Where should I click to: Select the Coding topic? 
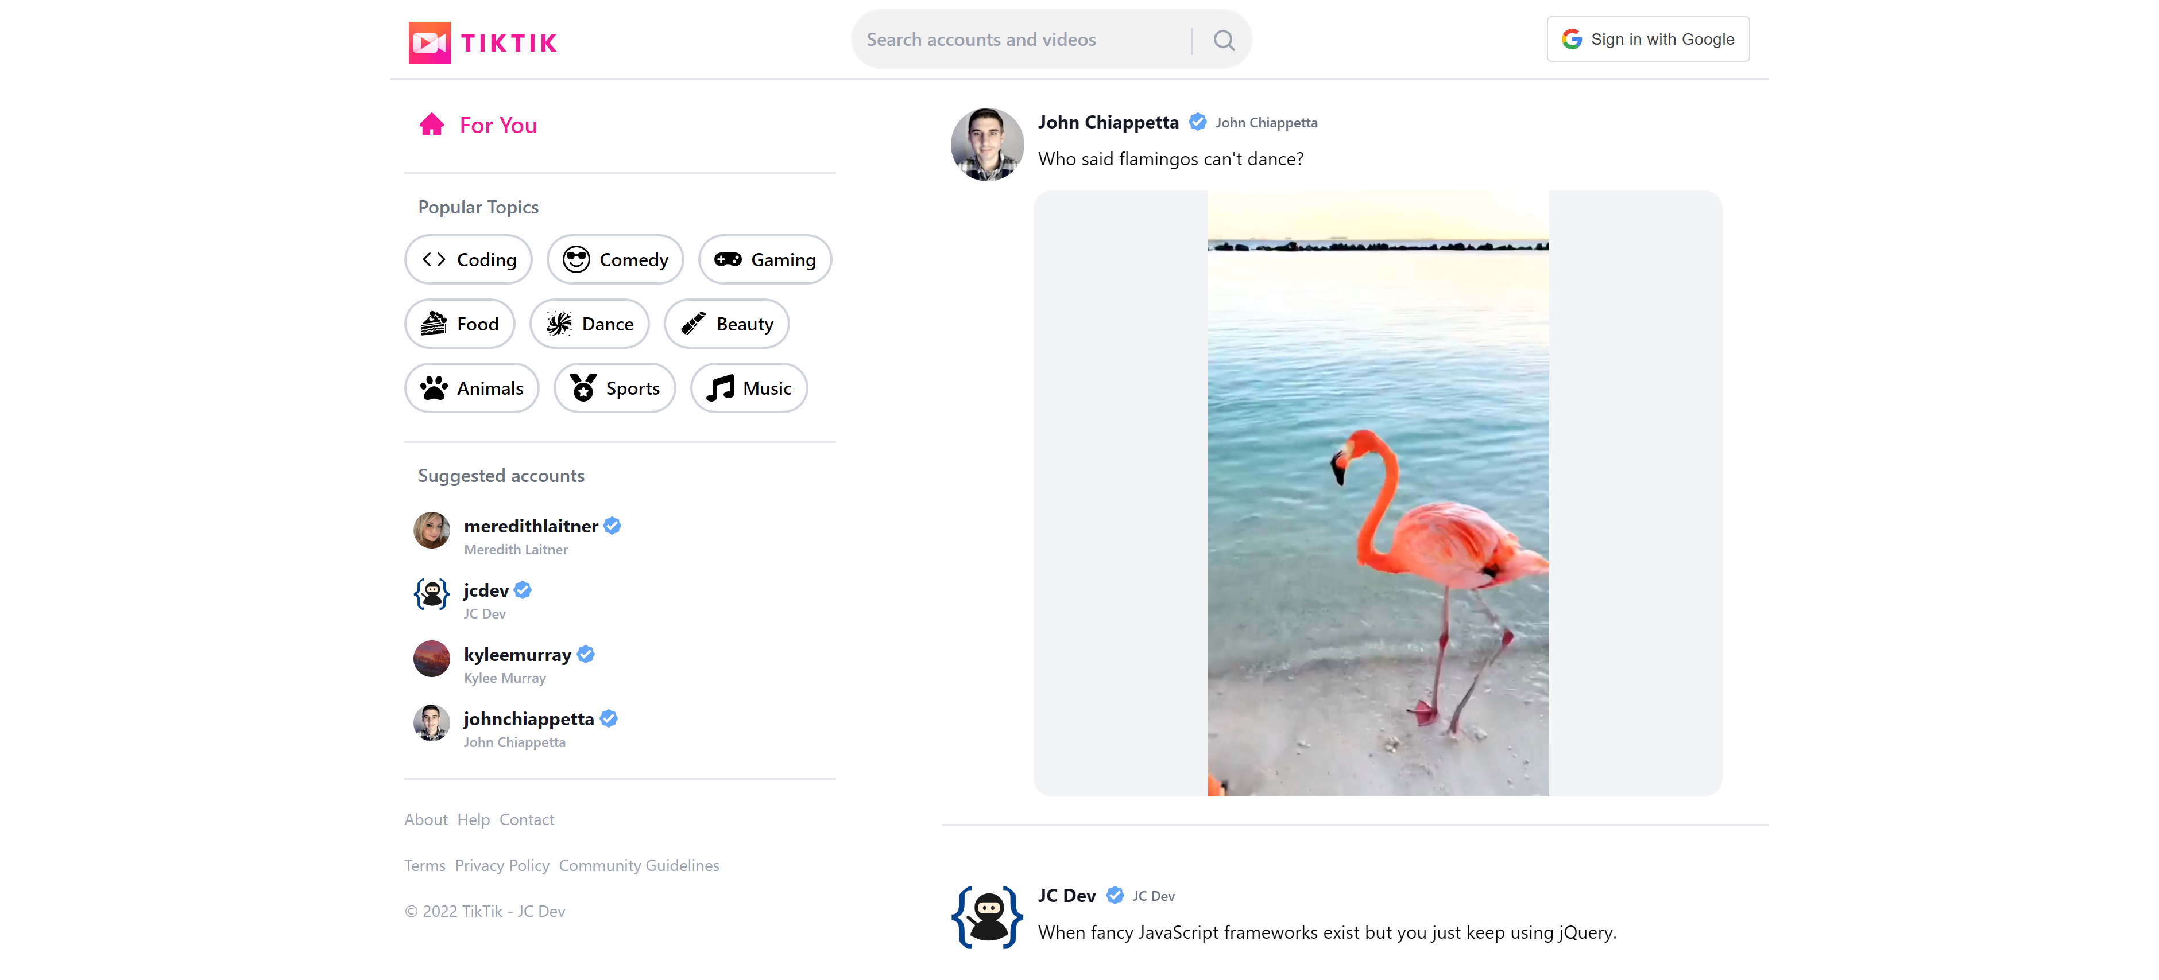point(469,260)
